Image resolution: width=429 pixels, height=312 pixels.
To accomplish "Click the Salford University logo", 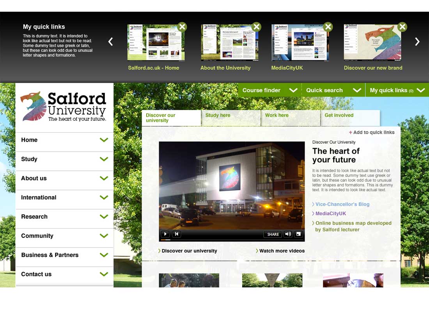I will [63, 106].
